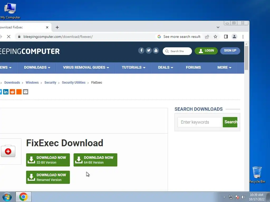This screenshot has height=202, width=270.
Task: Download the 64-Bit Version
Action: [x=95, y=160]
